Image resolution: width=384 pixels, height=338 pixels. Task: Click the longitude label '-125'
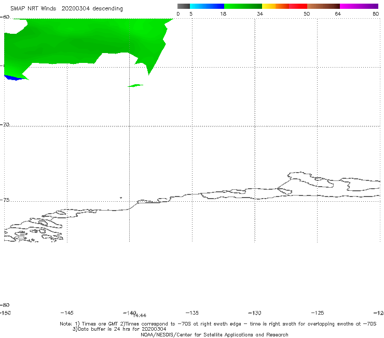point(318,313)
